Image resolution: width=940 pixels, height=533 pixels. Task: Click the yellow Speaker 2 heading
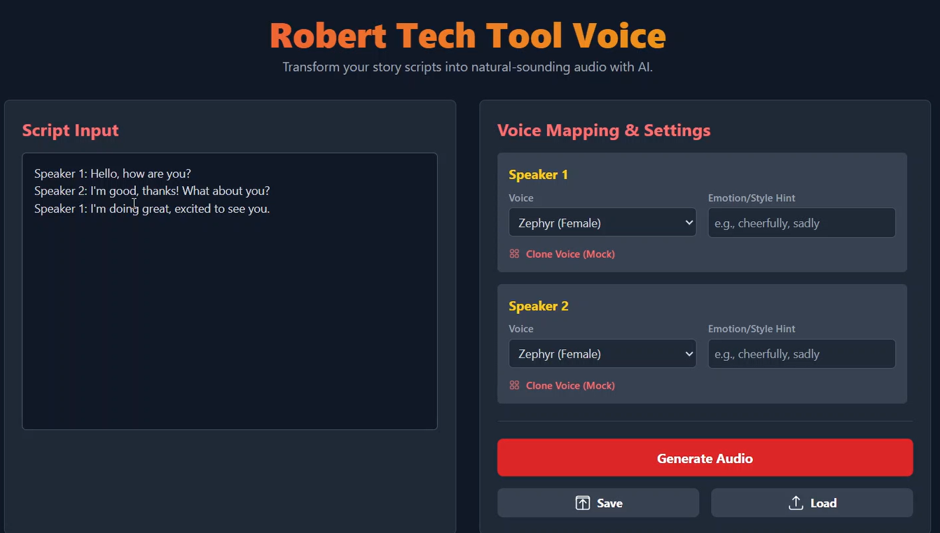tap(538, 306)
